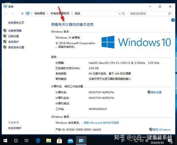Open the help question mark icon
The width and height of the screenshot is (177, 145).
(x=173, y=20)
